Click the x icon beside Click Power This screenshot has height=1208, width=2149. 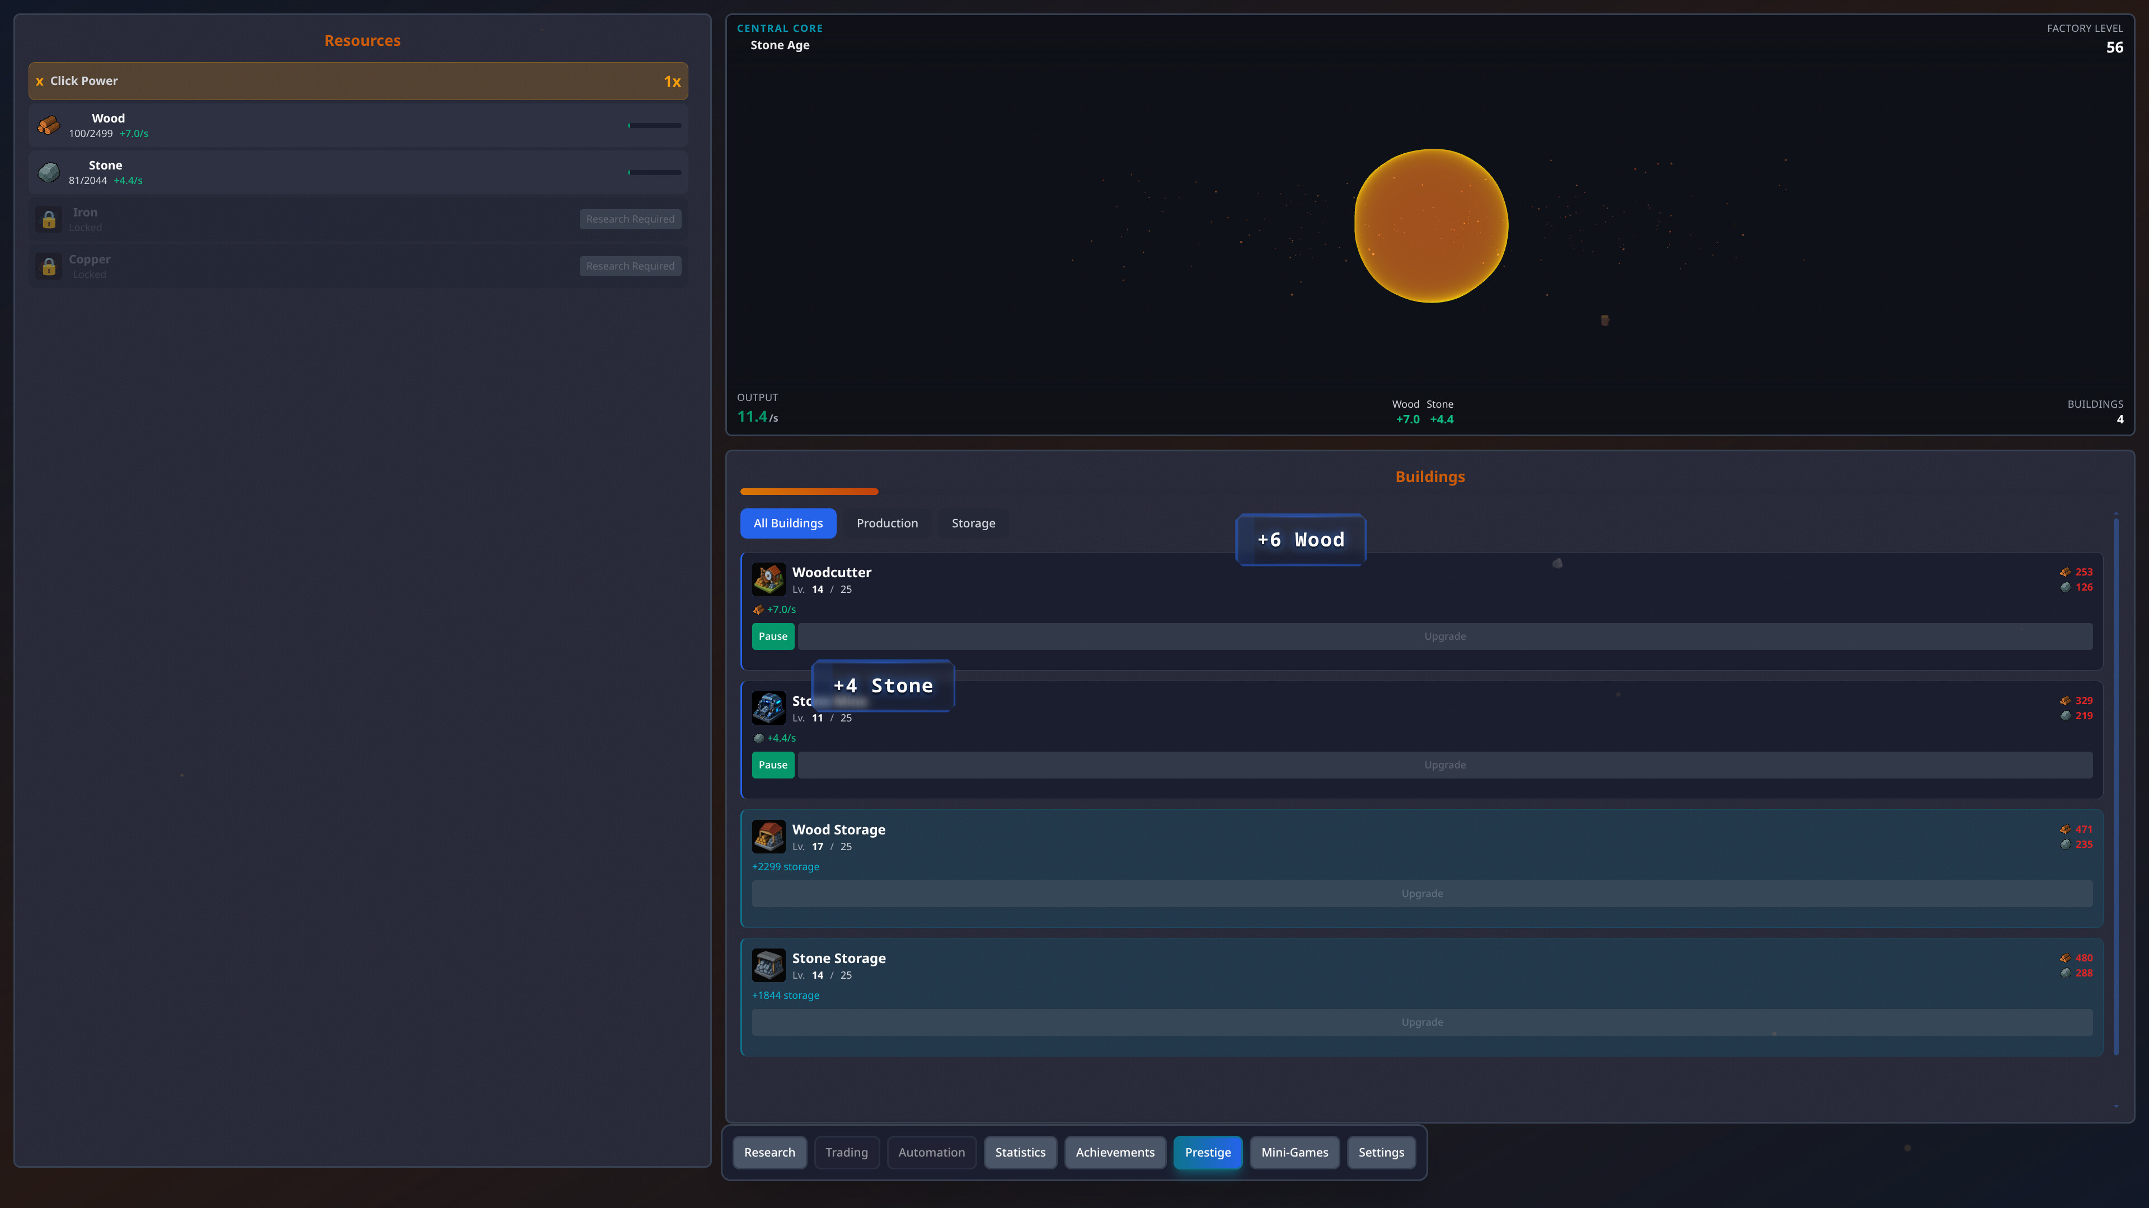[x=39, y=81]
